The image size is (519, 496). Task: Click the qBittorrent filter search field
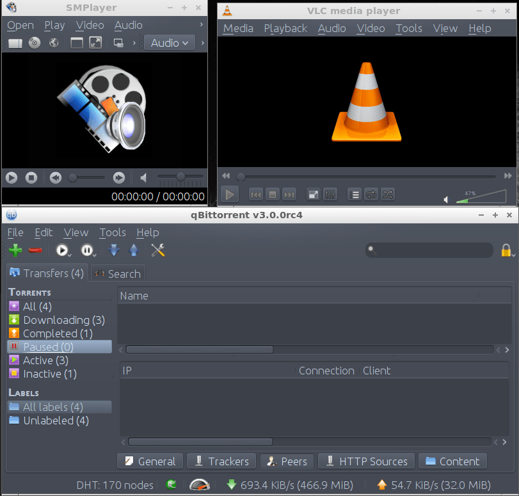(429, 250)
